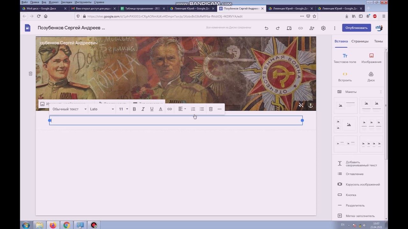Toggle the bulleted list
This screenshot has height=229, width=408.
pos(202,109)
